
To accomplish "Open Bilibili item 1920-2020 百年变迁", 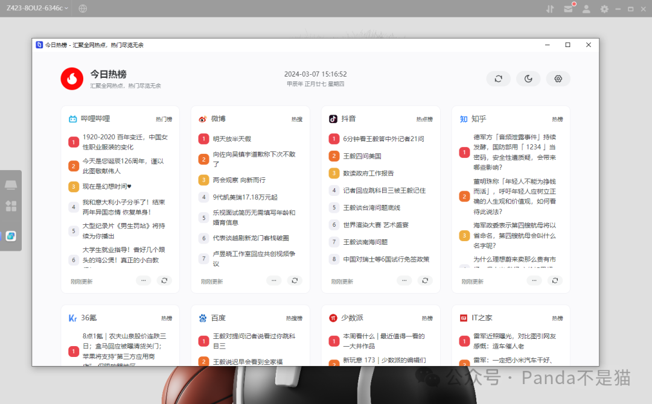I will (125, 142).
